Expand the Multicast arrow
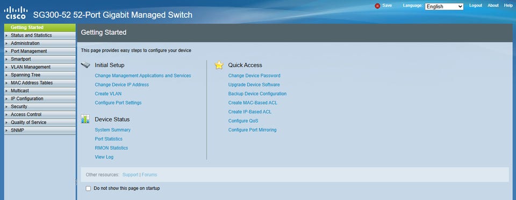516x200 pixels. [6, 90]
